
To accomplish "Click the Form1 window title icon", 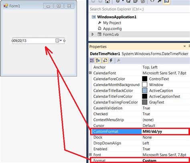I will pos(6,6).
